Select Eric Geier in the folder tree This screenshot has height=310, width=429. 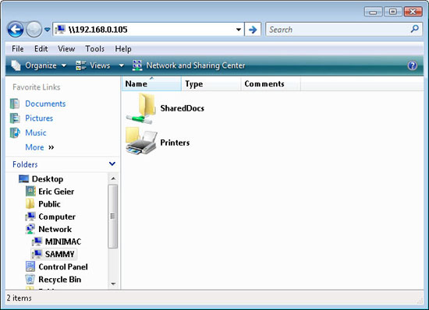[x=56, y=192]
